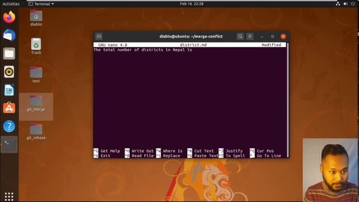Screen dimensions: 359x202
Task: Click the 'district.md' filename in nano header
Action: [x=193, y=45]
